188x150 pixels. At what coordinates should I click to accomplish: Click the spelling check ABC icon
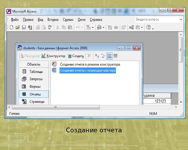pos(50,27)
